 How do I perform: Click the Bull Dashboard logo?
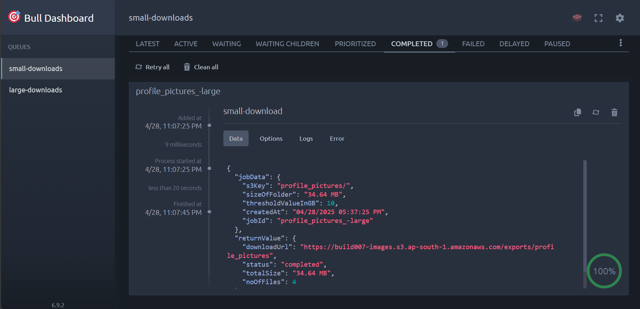[15, 17]
